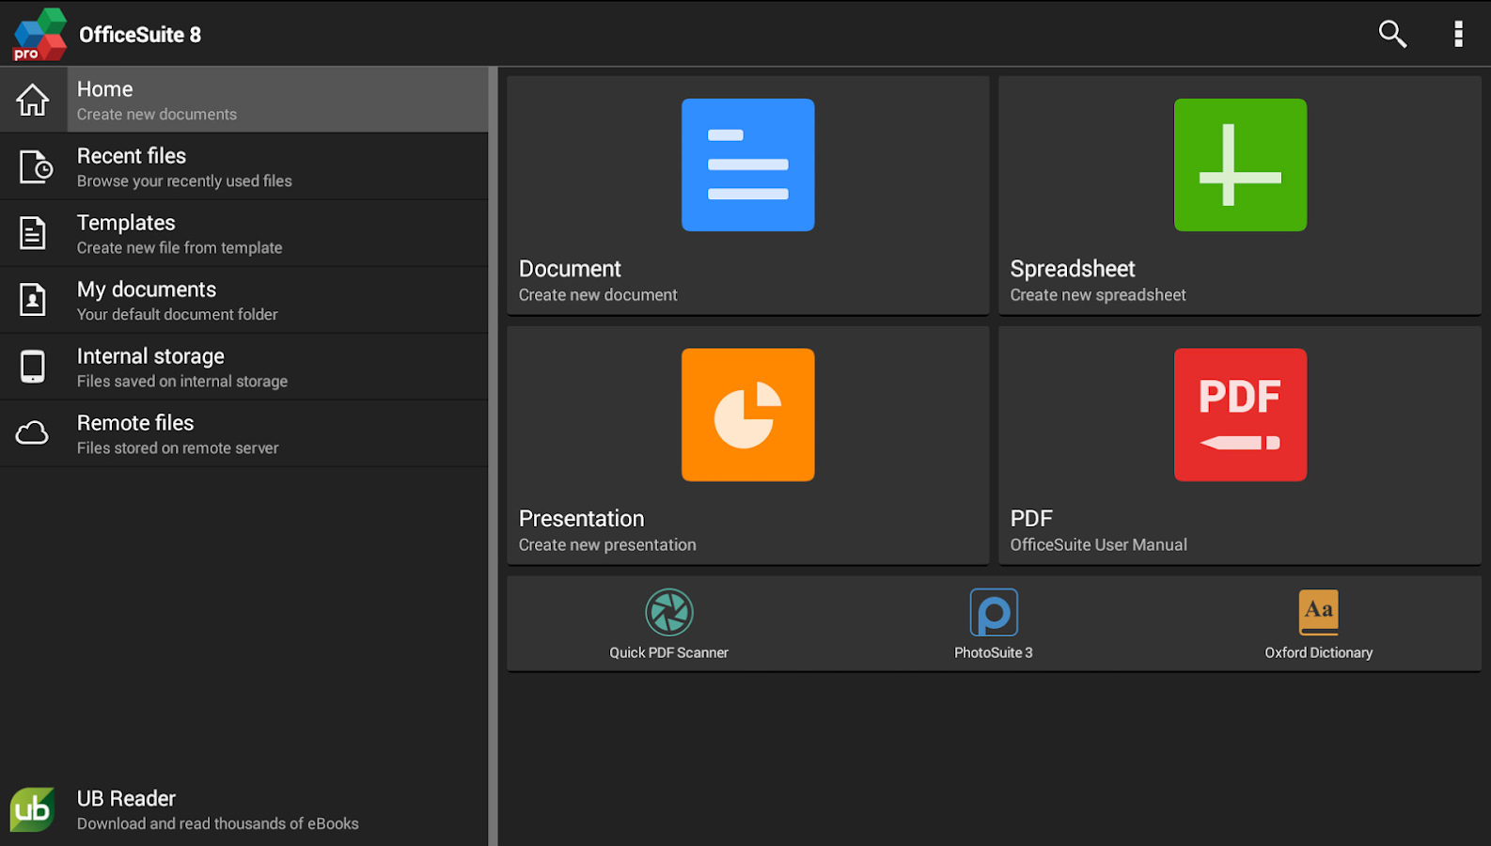Tap the OfficeSuite pro logo
The image size is (1491, 846).
click(x=39, y=35)
